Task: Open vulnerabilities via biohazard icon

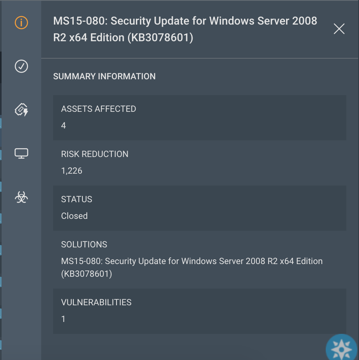Action: click(21, 197)
